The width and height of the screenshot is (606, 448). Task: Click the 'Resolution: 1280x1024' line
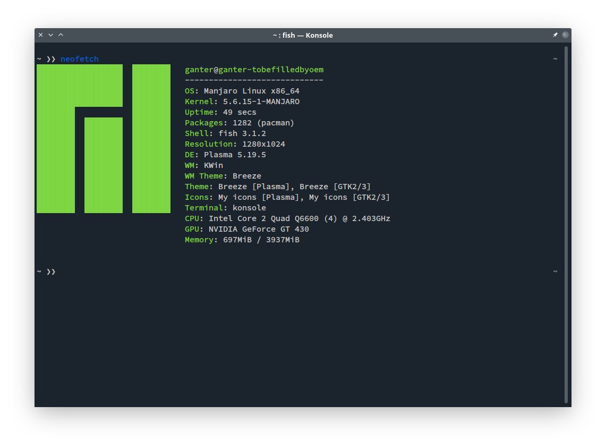(x=235, y=144)
